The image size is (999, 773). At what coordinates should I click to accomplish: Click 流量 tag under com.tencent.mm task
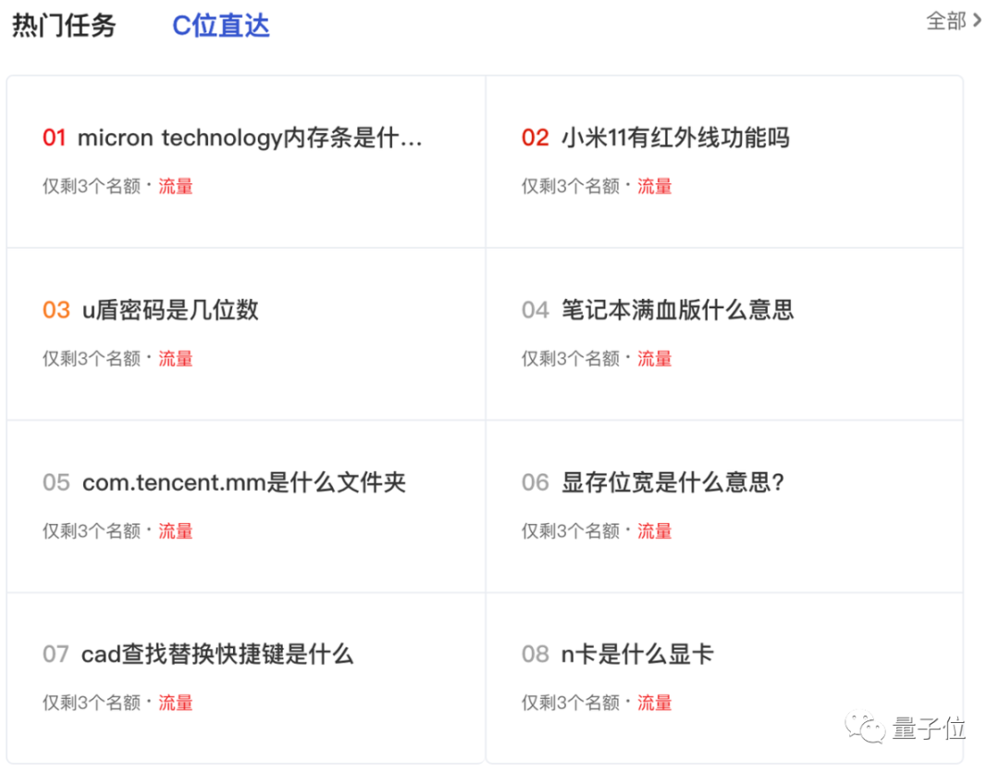(176, 530)
